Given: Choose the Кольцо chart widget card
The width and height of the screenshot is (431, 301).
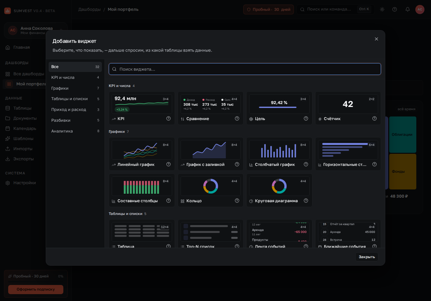Looking at the screenshot, I should tap(211, 190).
